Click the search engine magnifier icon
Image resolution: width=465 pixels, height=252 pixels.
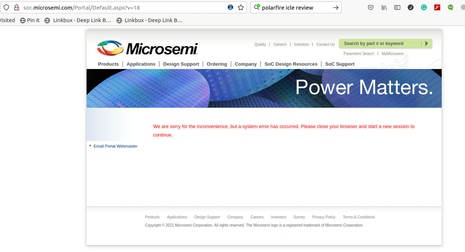[x=257, y=7]
